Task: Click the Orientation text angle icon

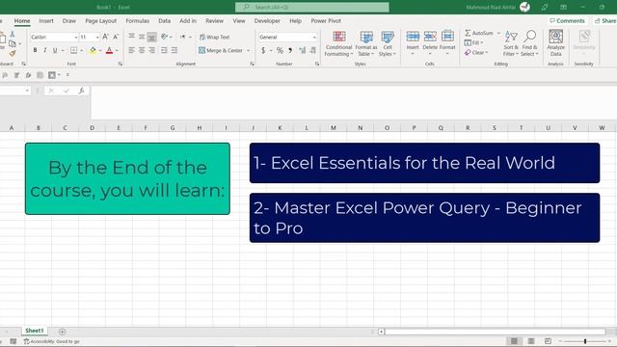Action: pos(165,37)
